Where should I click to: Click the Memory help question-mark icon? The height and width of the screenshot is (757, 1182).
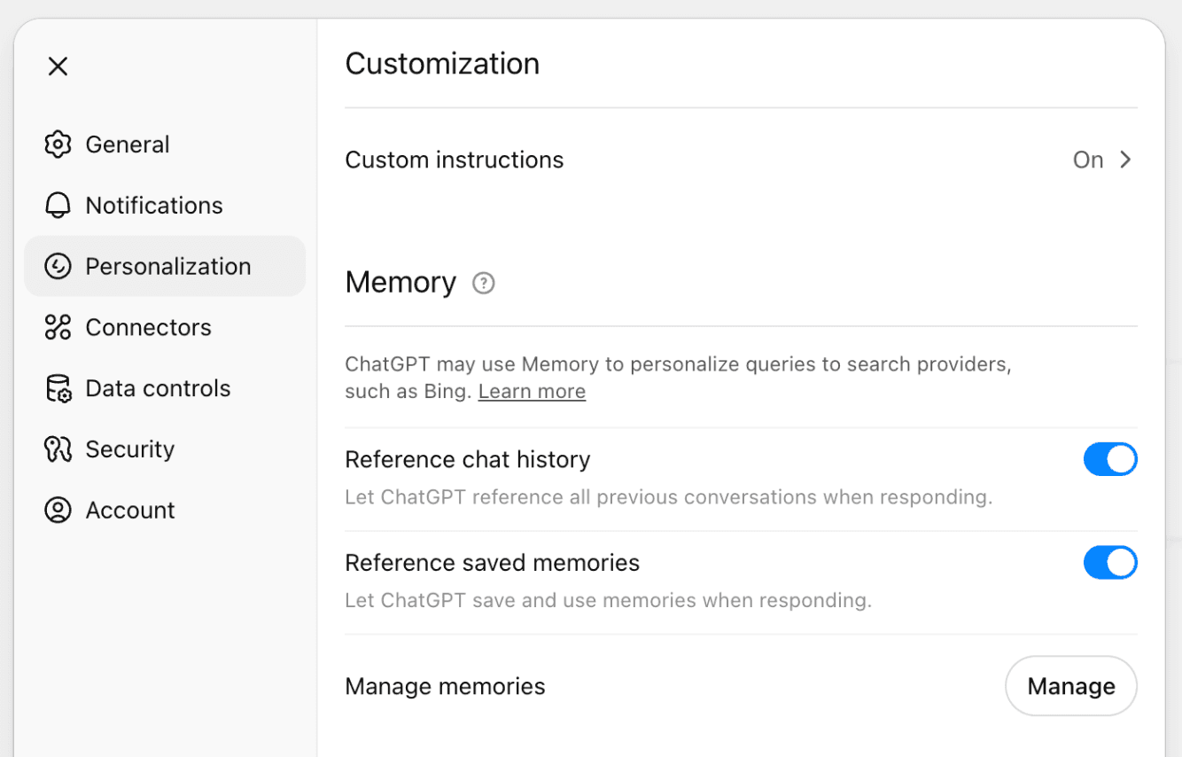pyautogui.click(x=483, y=283)
